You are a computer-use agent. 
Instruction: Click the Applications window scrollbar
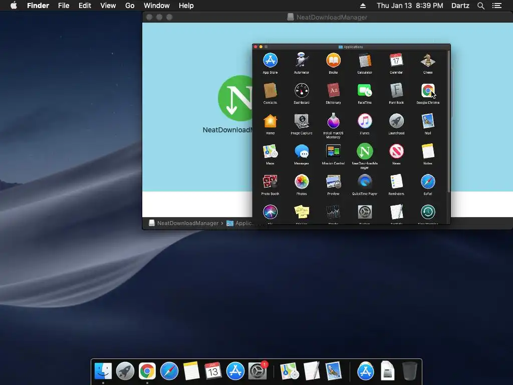(x=448, y=121)
